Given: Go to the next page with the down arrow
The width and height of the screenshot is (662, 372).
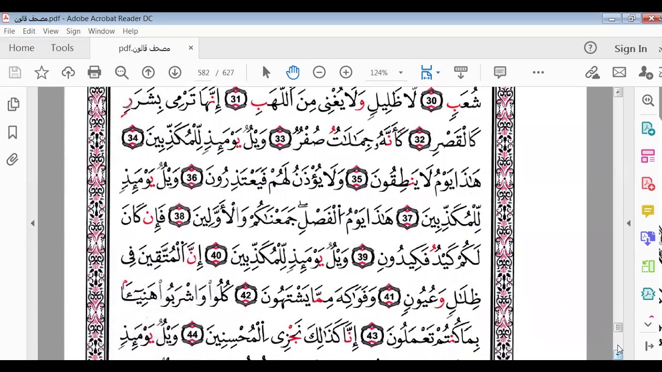Looking at the screenshot, I should coord(175,72).
